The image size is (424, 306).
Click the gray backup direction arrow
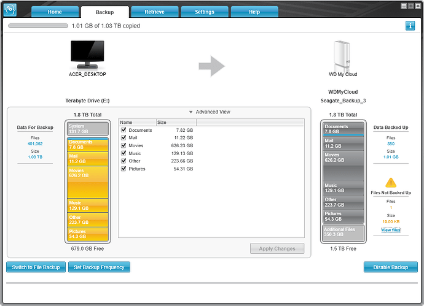[212, 66]
